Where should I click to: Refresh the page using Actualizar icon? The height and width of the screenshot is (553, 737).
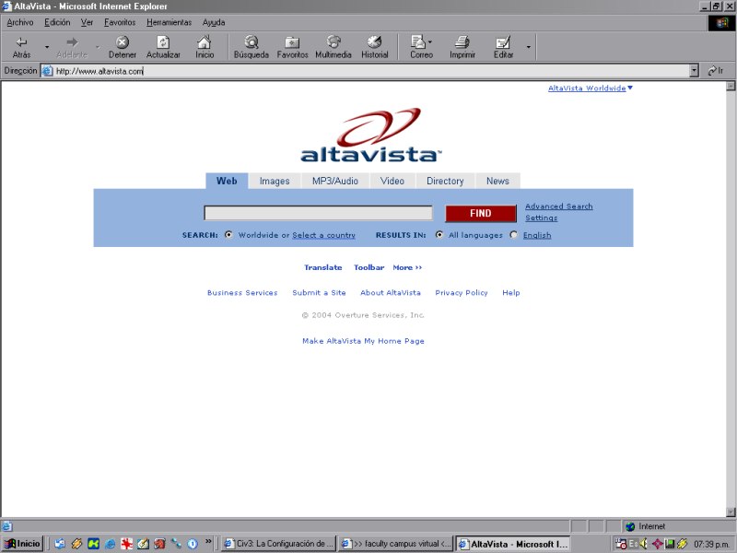tap(163, 42)
